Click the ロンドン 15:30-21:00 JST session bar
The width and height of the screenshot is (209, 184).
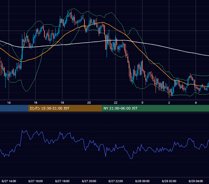coord(65,108)
